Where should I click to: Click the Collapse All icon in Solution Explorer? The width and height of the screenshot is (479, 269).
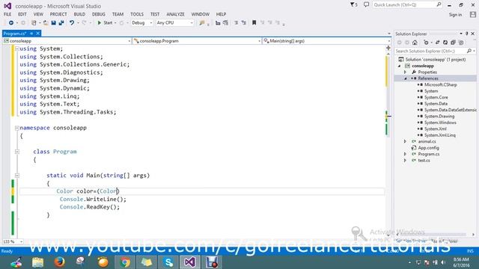click(x=453, y=43)
